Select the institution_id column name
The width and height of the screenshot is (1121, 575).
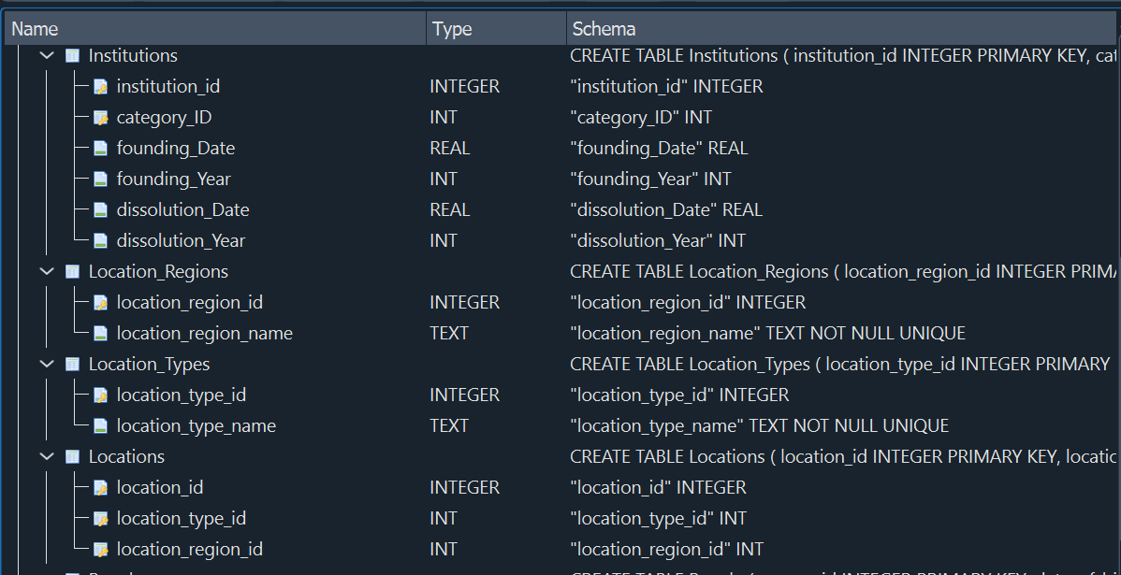tap(168, 86)
